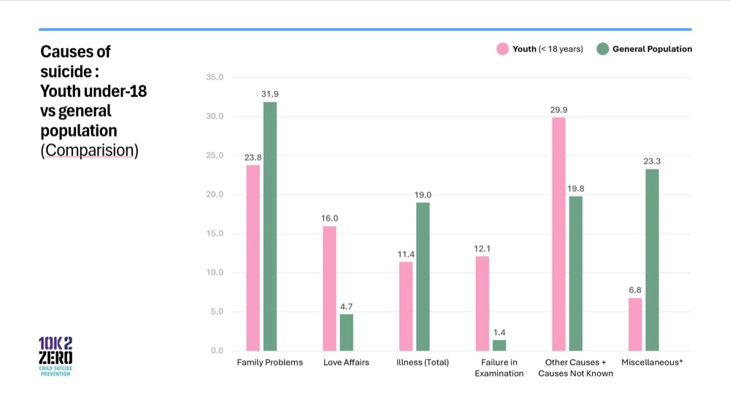Click the 'Illness (Total)' axis label
730x410 pixels.
[423, 362]
